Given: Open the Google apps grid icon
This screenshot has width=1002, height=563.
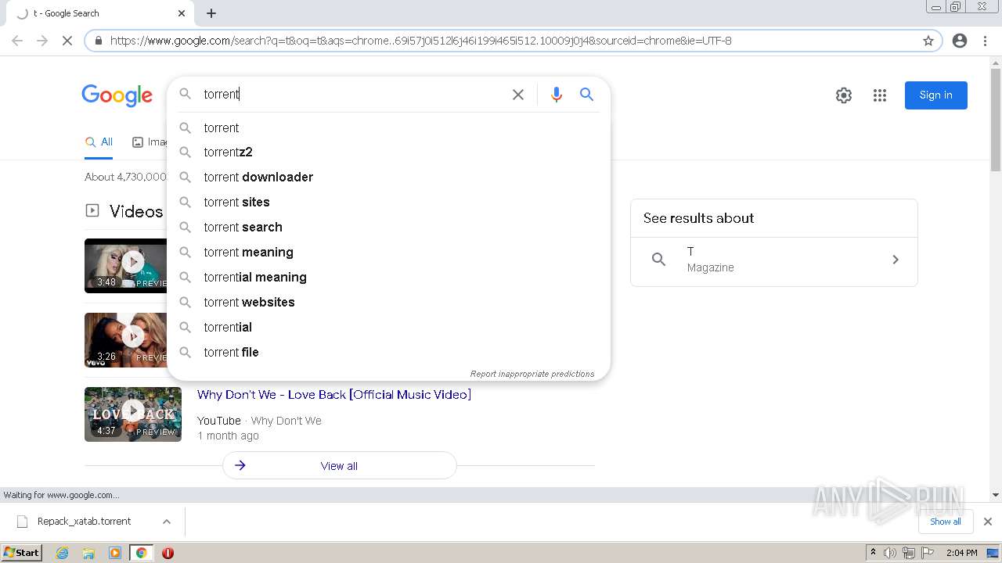Looking at the screenshot, I should click(880, 95).
